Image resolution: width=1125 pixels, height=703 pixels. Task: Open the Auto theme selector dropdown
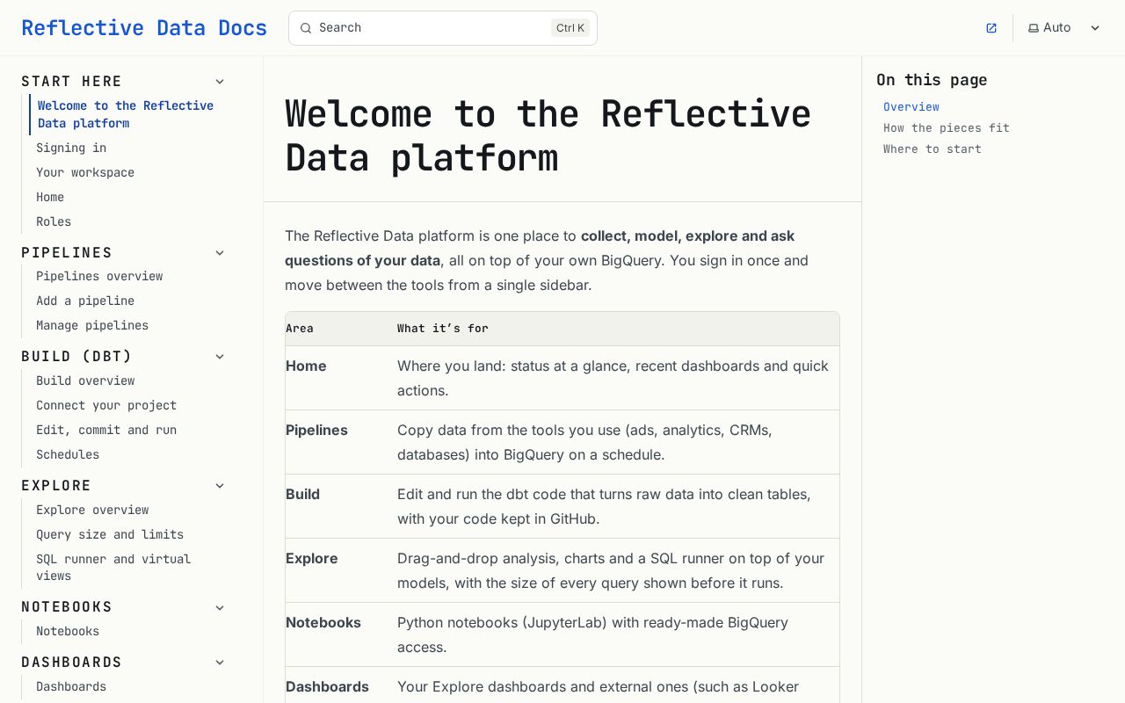pyautogui.click(x=1064, y=28)
